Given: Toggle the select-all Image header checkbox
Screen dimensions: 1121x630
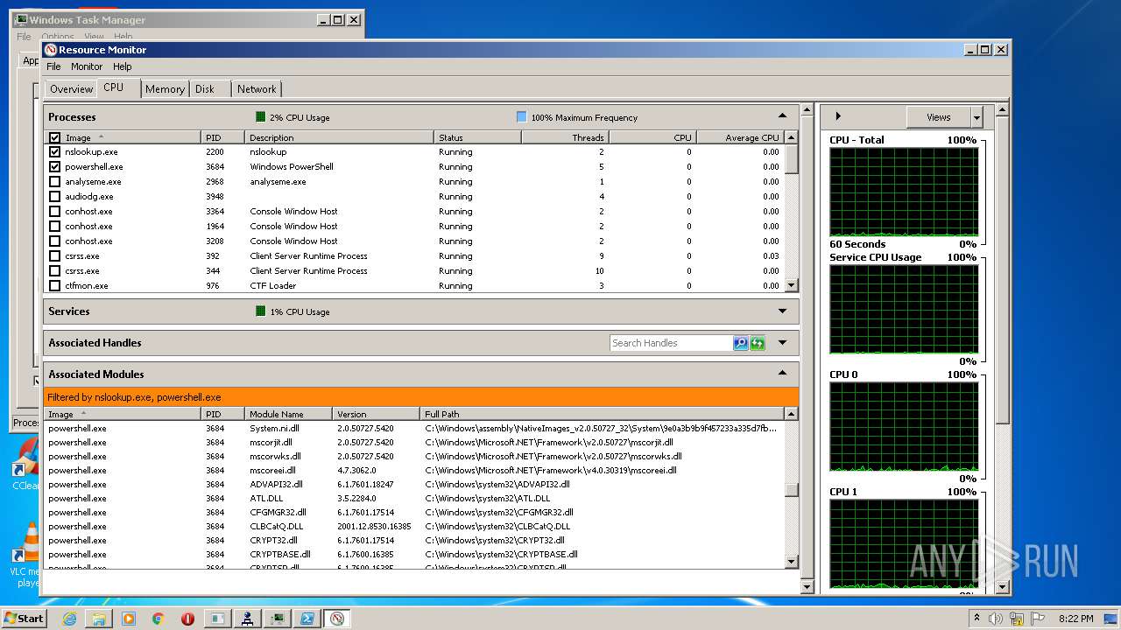Looking at the screenshot, I should (x=55, y=137).
